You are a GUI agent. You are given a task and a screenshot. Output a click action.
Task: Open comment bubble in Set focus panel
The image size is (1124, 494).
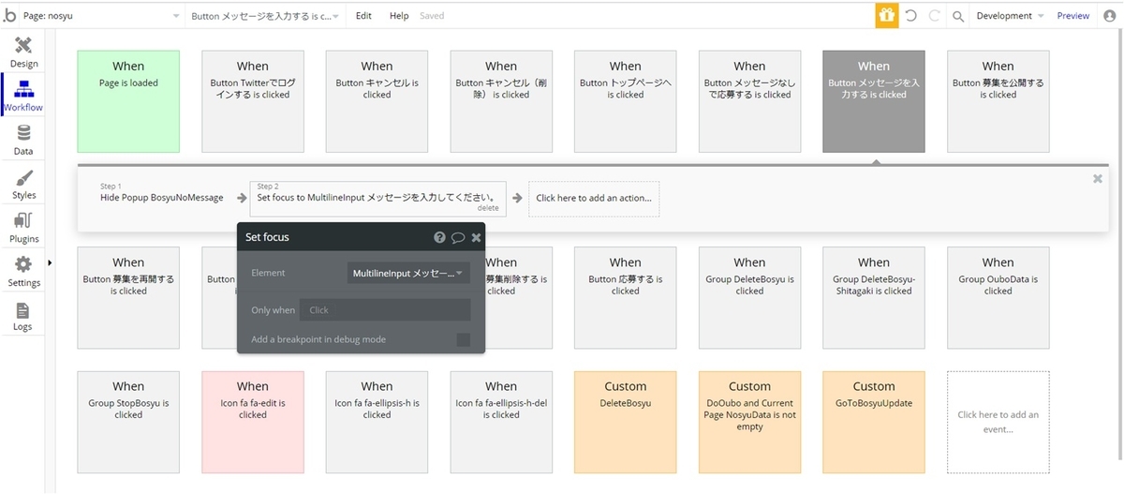pyautogui.click(x=458, y=237)
